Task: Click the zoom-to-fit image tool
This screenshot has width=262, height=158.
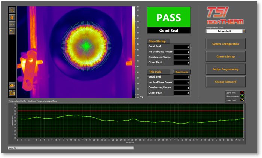Action: tap(12, 31)
